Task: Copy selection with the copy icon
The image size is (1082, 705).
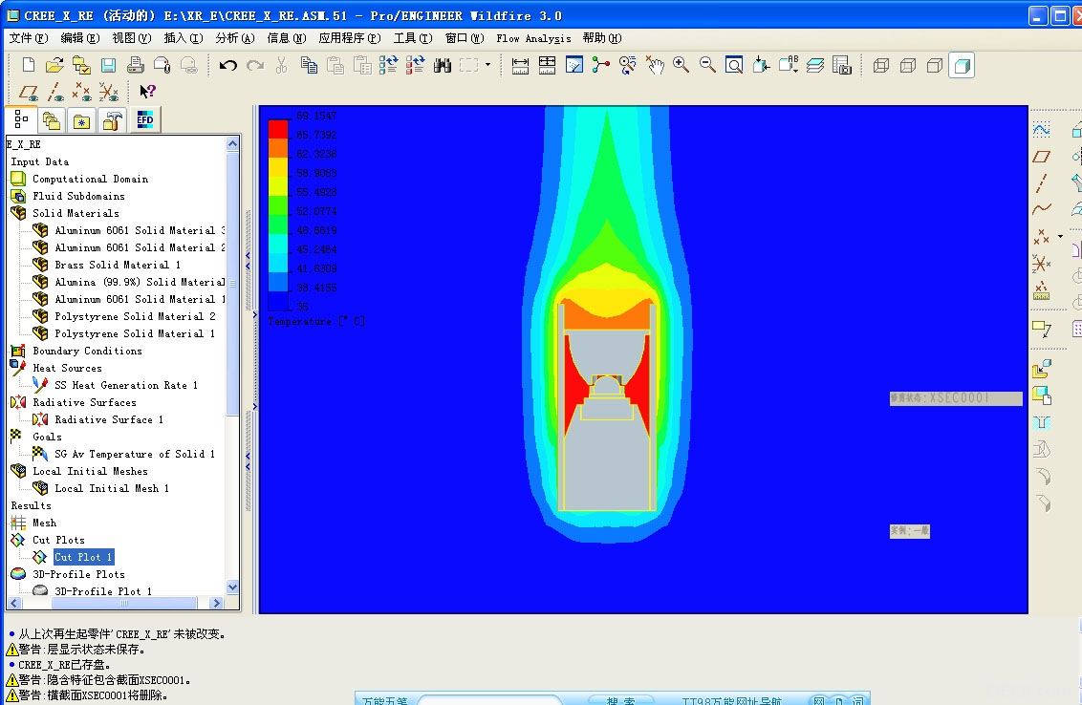Action: pos(309,66)
